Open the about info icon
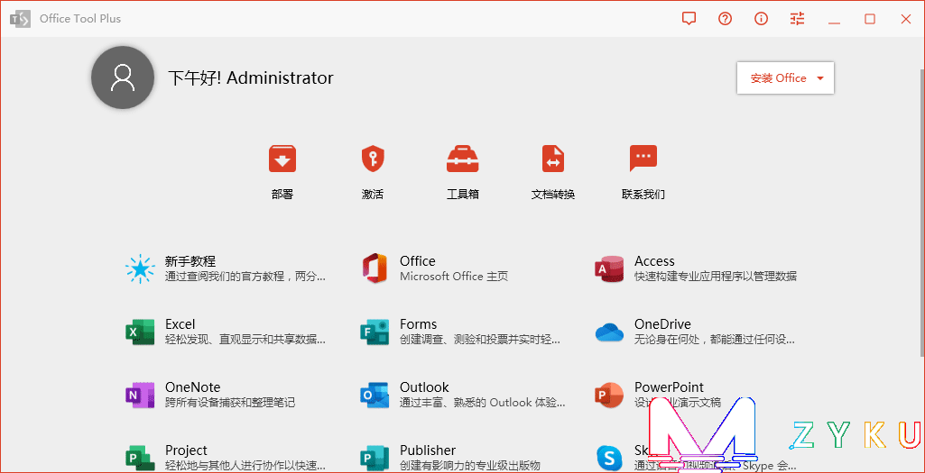The width and height of the screenshot is (925, 473). 761,19
